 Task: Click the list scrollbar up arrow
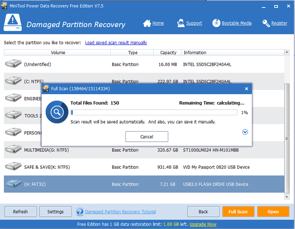click(x=287, y=52)
